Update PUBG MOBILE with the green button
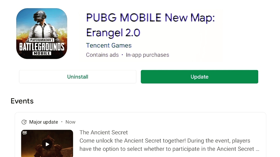This screenshot has width=280, height=157. point(199,77)
